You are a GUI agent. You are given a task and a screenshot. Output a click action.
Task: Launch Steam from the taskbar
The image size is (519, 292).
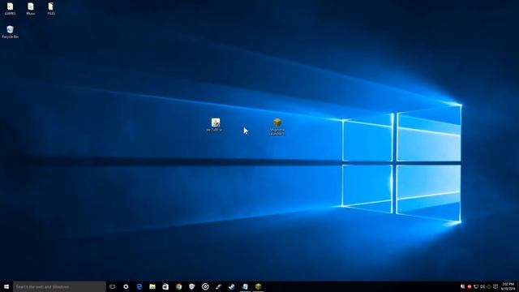(x=232, y=286)
